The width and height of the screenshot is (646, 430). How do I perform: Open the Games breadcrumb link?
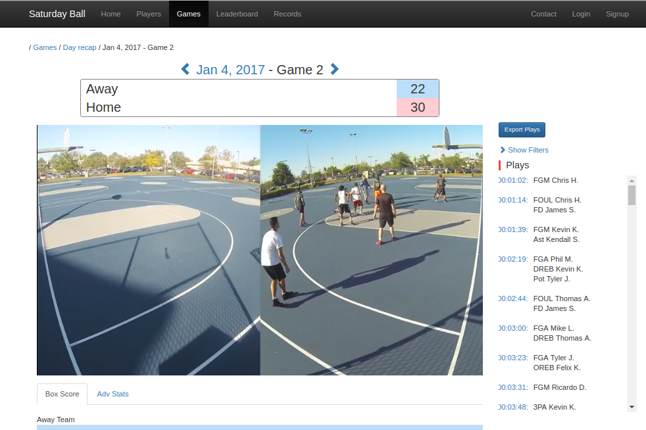[x=45, y=47]
